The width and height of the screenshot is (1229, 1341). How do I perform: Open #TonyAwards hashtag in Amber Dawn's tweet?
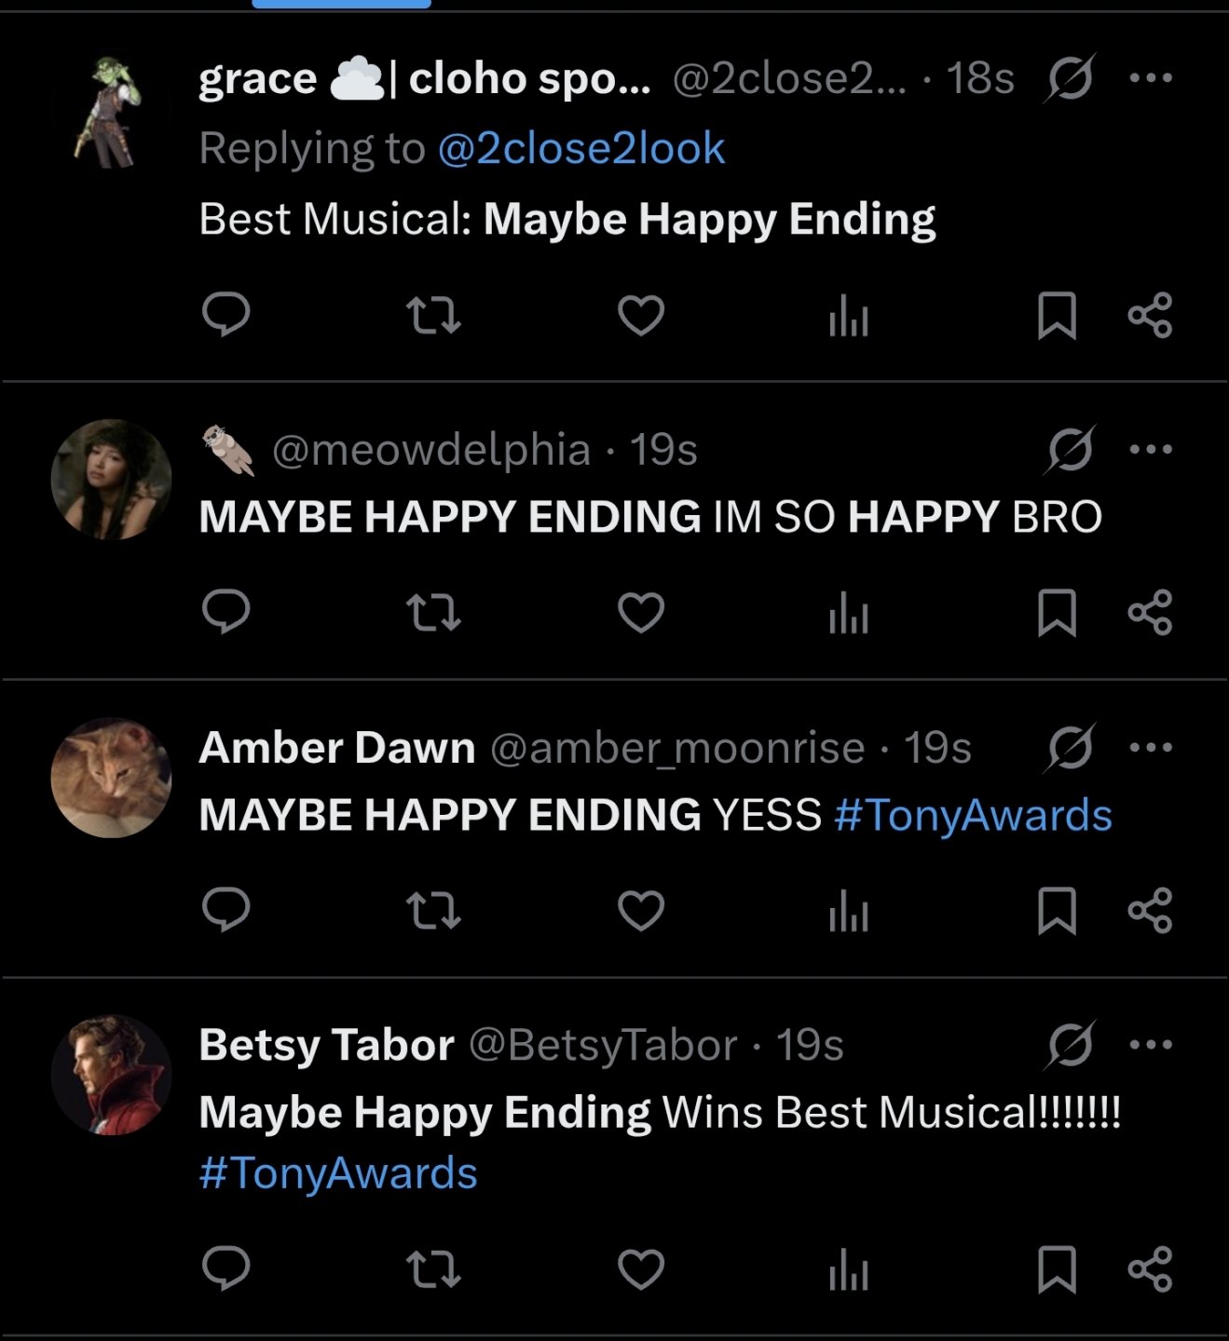pyautogui.click(x=973, y=815)
